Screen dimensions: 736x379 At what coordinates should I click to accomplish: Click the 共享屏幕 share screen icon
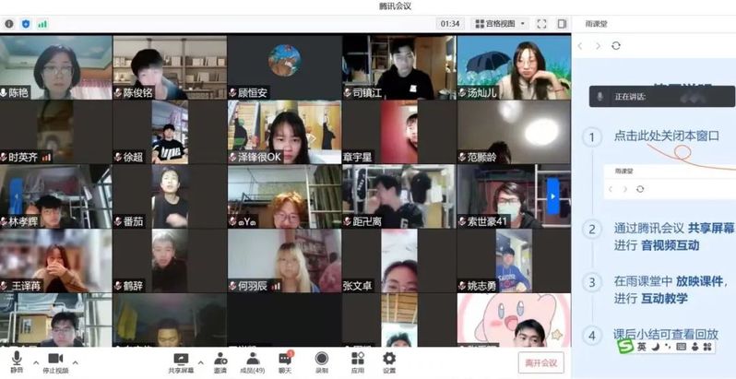tap(180, 361)
